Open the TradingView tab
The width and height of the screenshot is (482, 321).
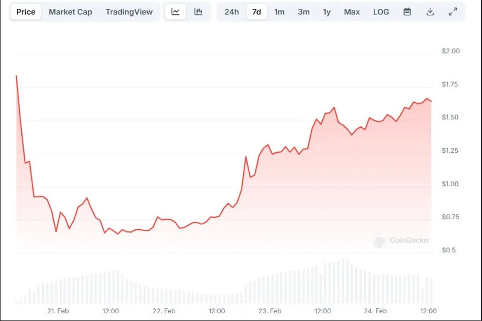tap(129, 12)
